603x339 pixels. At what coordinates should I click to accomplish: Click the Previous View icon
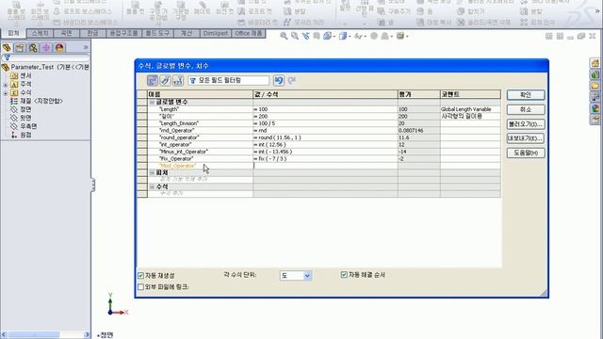(305, 36)
